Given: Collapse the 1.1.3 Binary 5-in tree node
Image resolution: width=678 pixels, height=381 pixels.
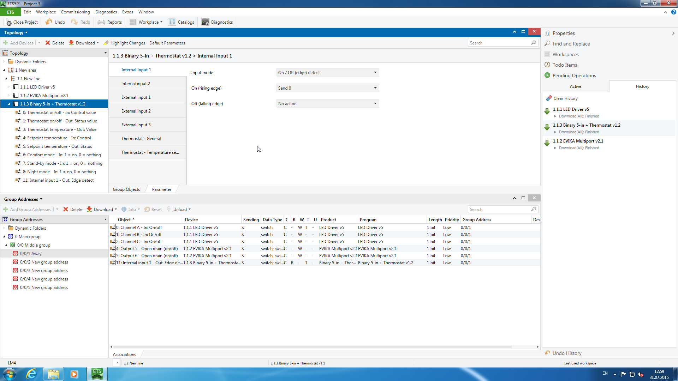Looking at the screenshot, I should 9,104.
